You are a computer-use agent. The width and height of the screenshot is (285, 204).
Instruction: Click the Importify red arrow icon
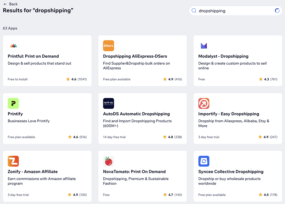204,103
